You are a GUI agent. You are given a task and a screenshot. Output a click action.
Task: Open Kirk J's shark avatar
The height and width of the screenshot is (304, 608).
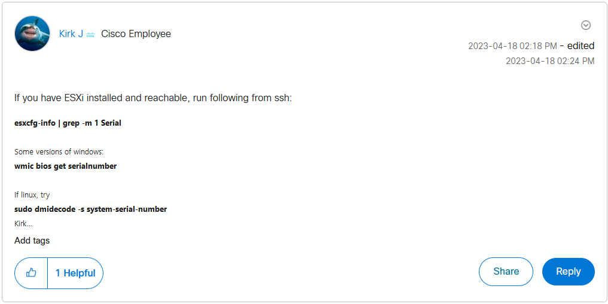(x=32, y=34)
